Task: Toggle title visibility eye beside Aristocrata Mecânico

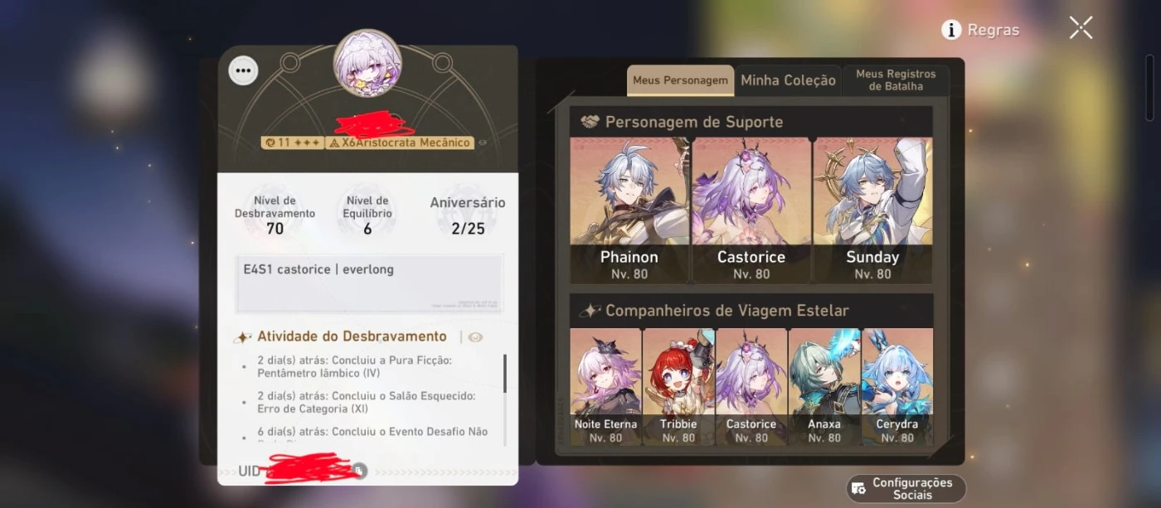Action: coord(482,143)
